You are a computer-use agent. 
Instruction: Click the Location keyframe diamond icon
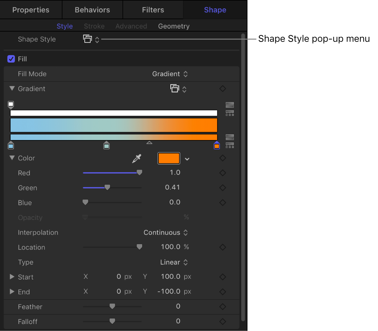click(223, 247)
